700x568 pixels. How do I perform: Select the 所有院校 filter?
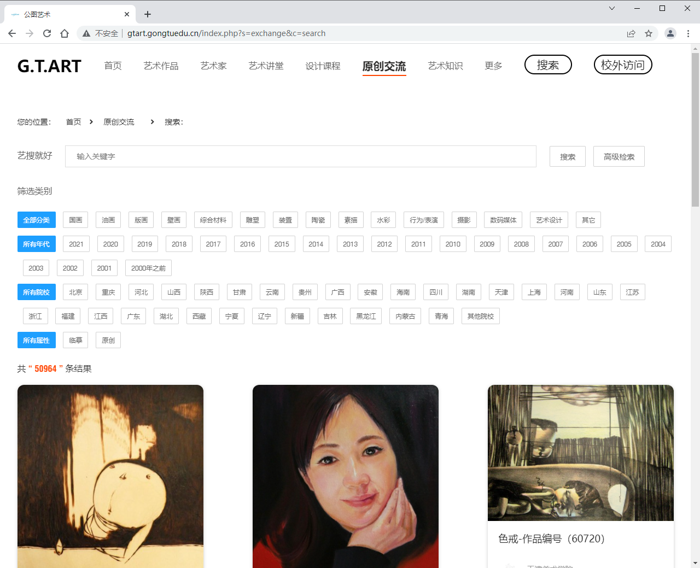coord(36,292)
